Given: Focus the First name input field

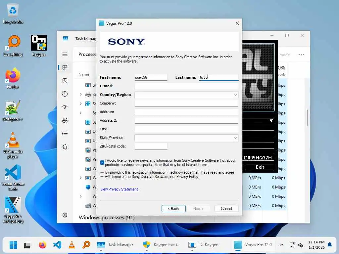Looking at the screenshot, I should coord(151,77).
